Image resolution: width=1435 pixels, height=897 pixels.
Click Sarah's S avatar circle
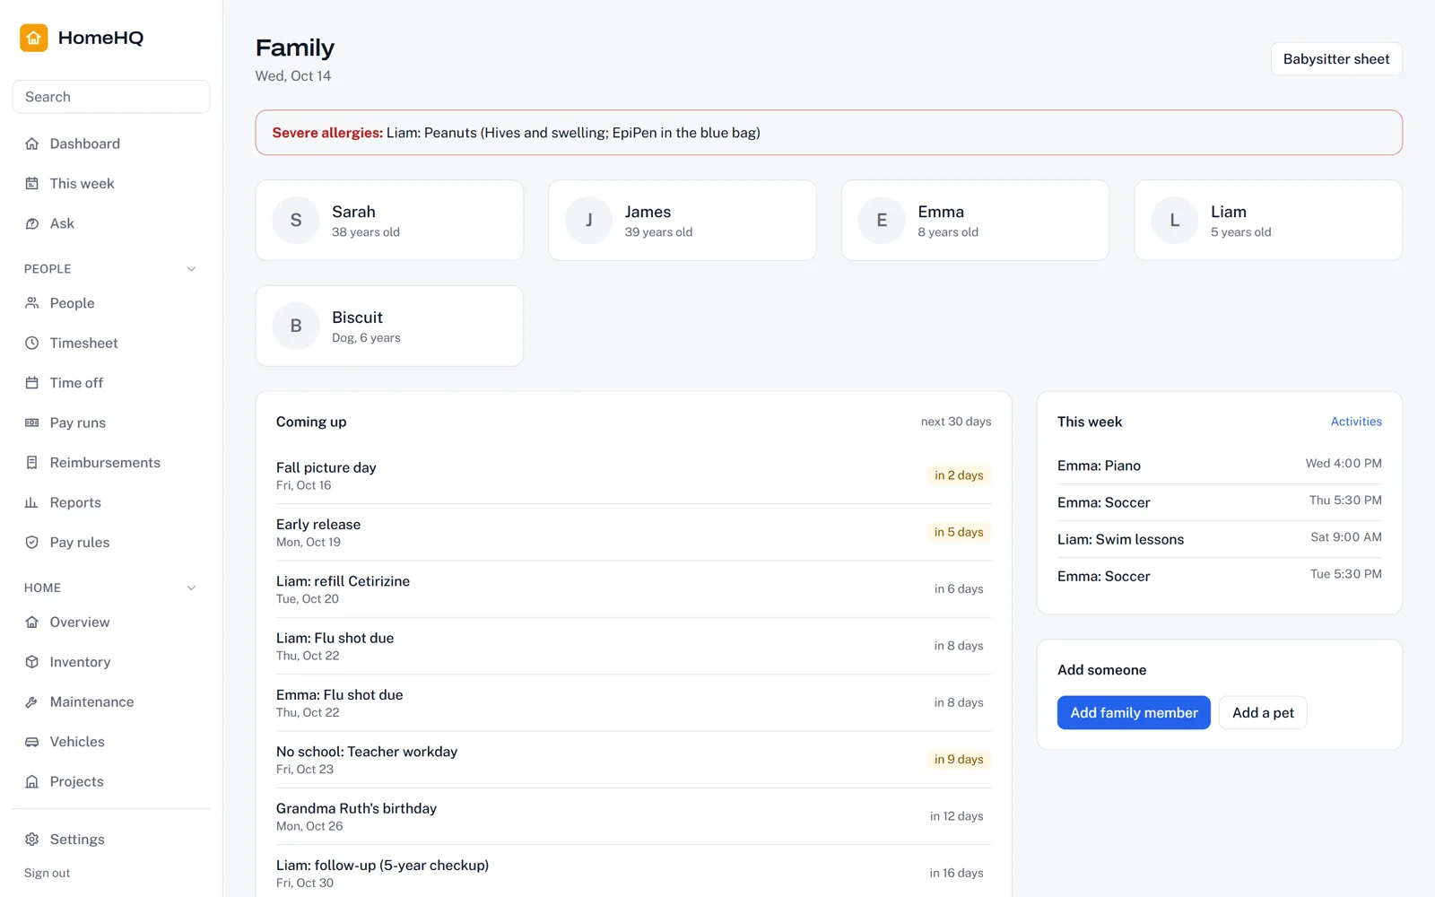coord(296,221)
